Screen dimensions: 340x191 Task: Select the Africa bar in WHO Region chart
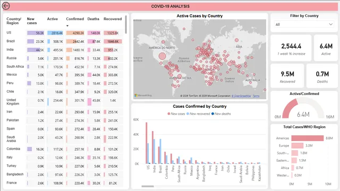(x=293, y=168)
